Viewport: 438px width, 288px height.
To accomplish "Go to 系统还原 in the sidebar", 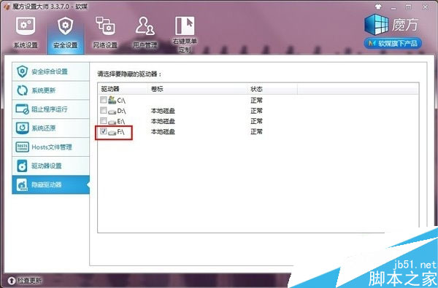I will [50, 128].
